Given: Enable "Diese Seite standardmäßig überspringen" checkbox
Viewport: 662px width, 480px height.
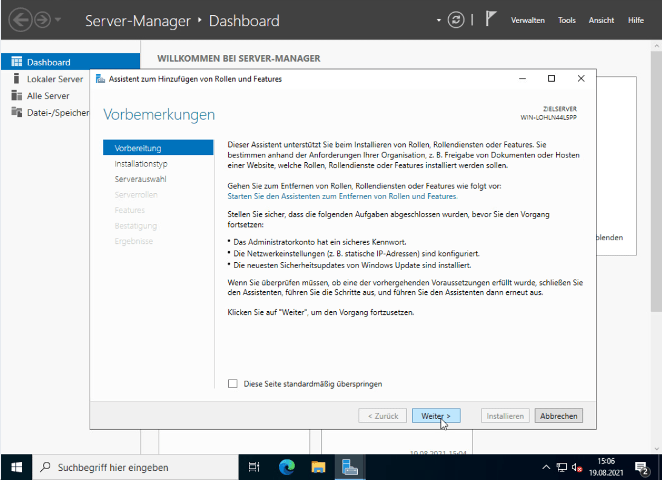Looking at the screenshot, I should pyautogui.click(x=233, y=384).
